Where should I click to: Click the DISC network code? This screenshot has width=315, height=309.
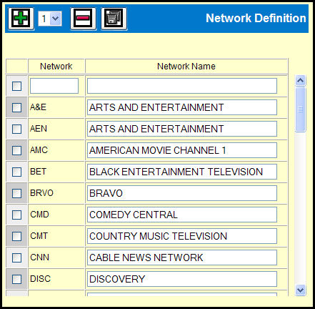pos(41,279)
